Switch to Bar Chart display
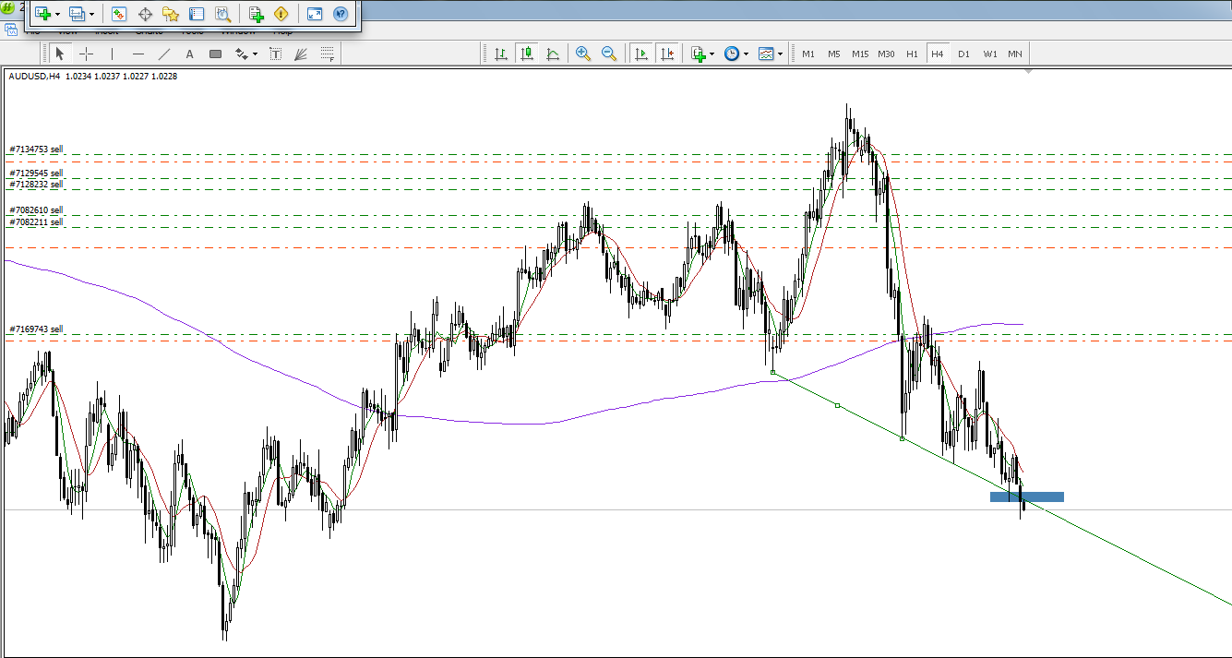 click(501, 54)
